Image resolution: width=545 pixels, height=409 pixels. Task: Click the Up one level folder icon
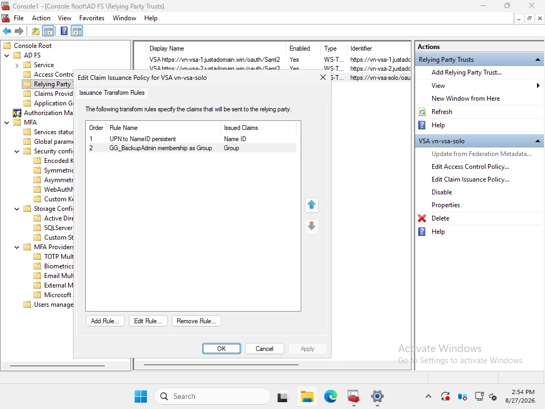[x=36, y=31]
